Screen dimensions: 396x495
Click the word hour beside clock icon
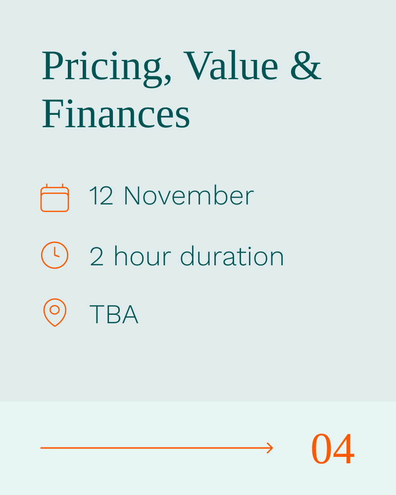pyautogui.click(x=143, y=256)
